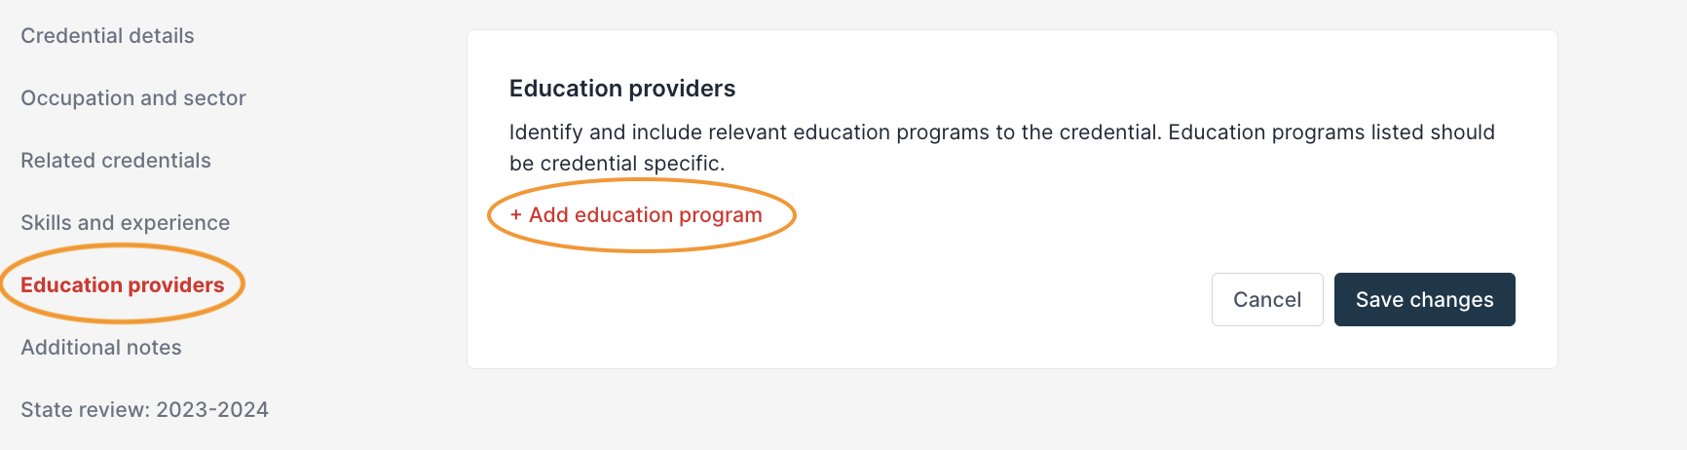Go to Occupation and sector
Viewport: 1687px width, 450px height.
click(x=133, y=98)
